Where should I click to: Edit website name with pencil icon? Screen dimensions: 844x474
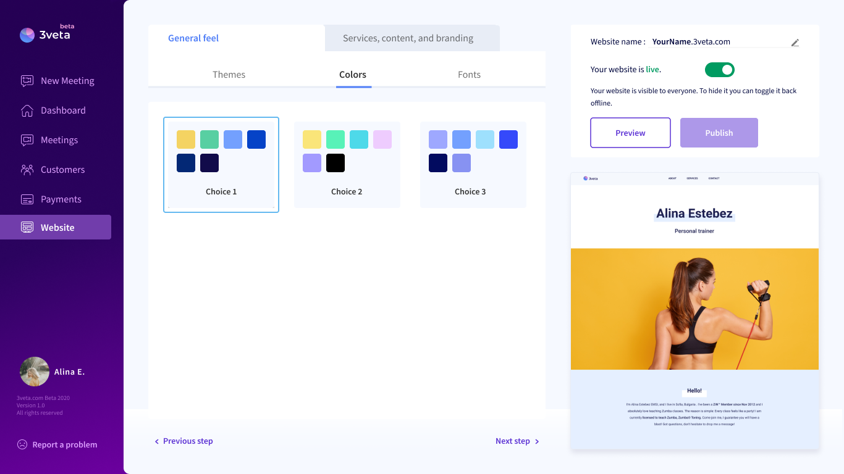[x=795, y=43]
